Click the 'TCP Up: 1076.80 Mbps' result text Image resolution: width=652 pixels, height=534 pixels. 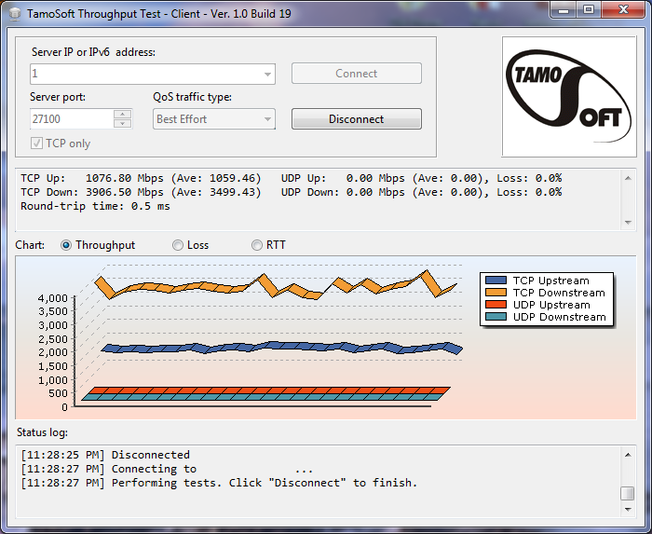coord(92,178)
